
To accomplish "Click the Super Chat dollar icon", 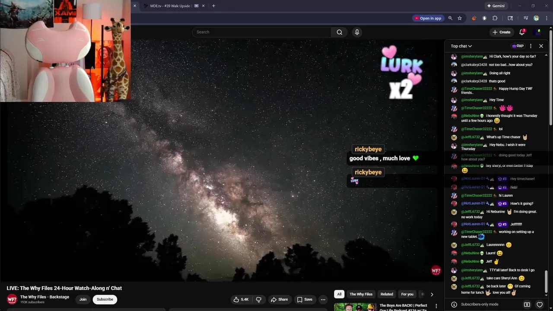I will click(527, 305).
